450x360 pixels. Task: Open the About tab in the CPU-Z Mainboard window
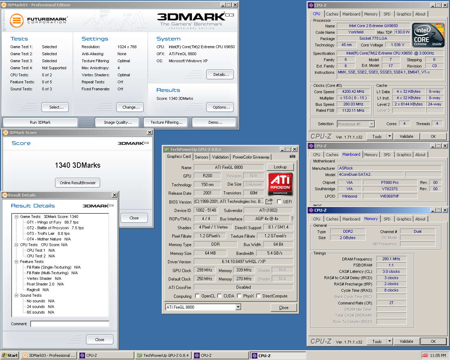pos(420,155)
